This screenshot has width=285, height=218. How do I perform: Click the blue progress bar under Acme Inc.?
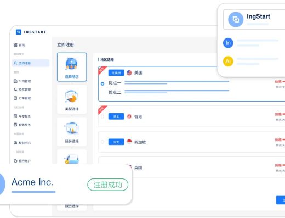[x=33, y=192]
